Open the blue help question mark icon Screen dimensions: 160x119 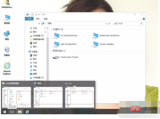tap(144, 19)
